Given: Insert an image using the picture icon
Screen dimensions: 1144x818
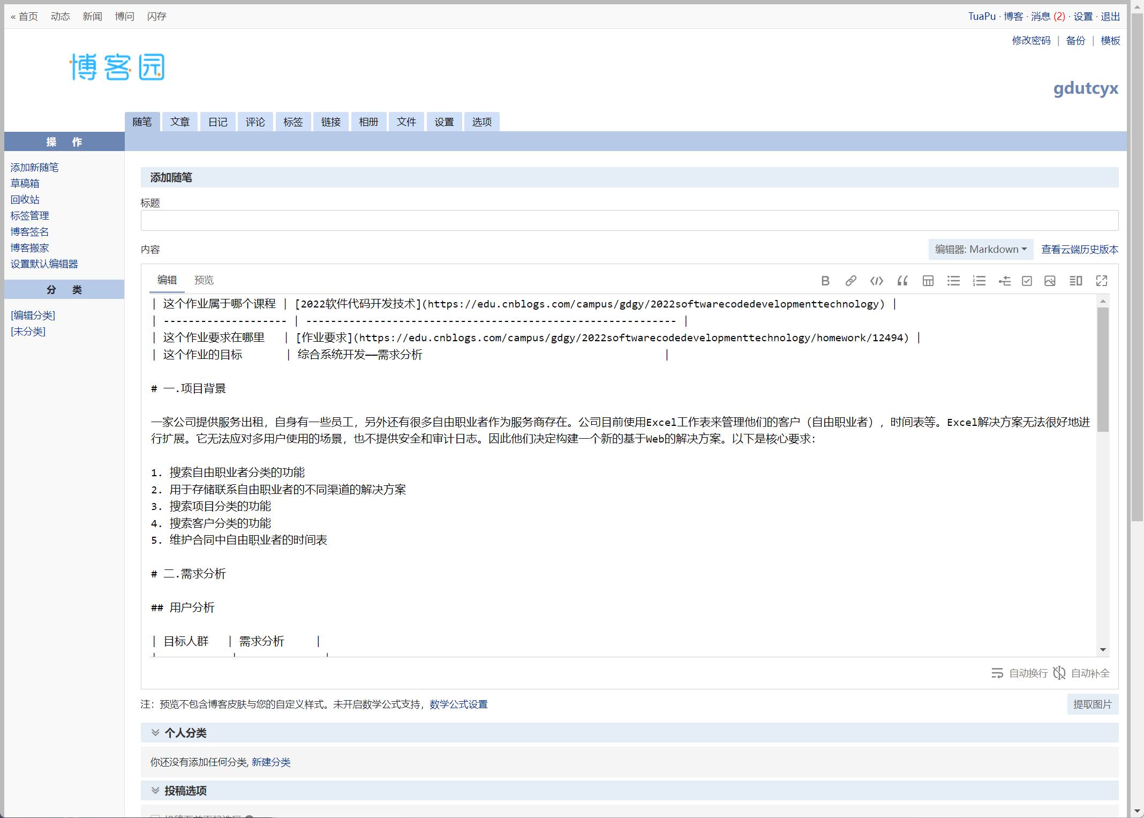Looking at the screenshot, I should click(1050, 281).
